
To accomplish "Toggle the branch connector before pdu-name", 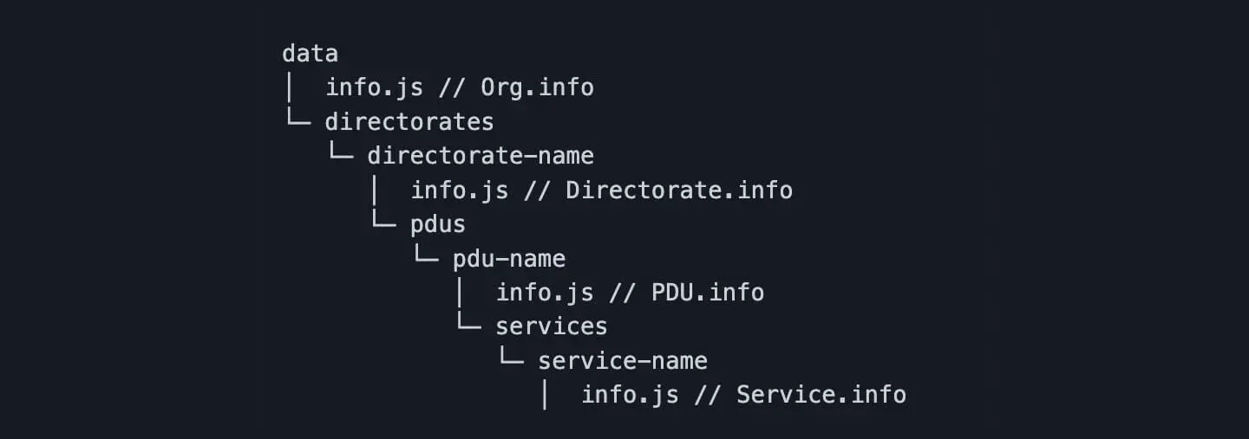I will (425, 256).
